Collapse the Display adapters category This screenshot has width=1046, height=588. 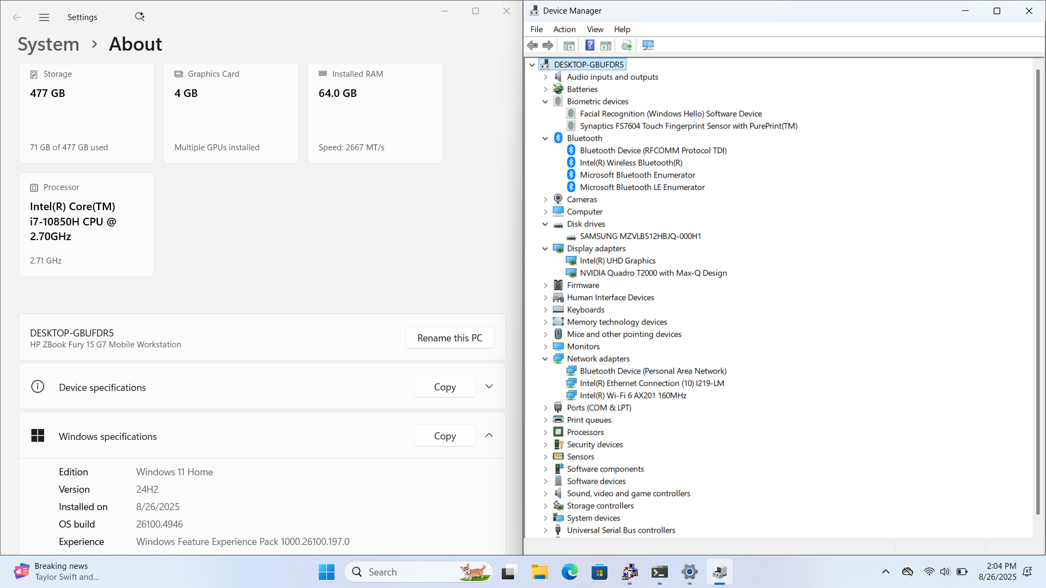click(x=545, y=248)
